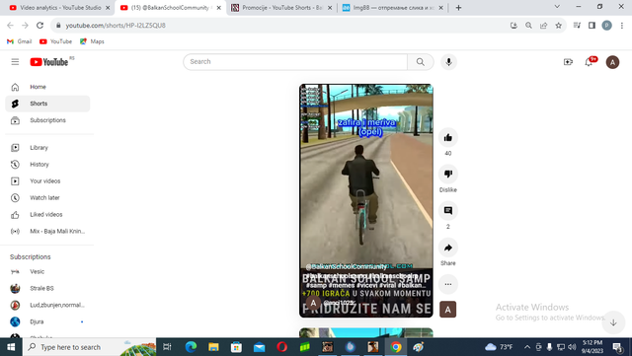Screen dimensions: 632x356
Task: Click the share this page icon in address bar
Action: click(x=544, y=26)
